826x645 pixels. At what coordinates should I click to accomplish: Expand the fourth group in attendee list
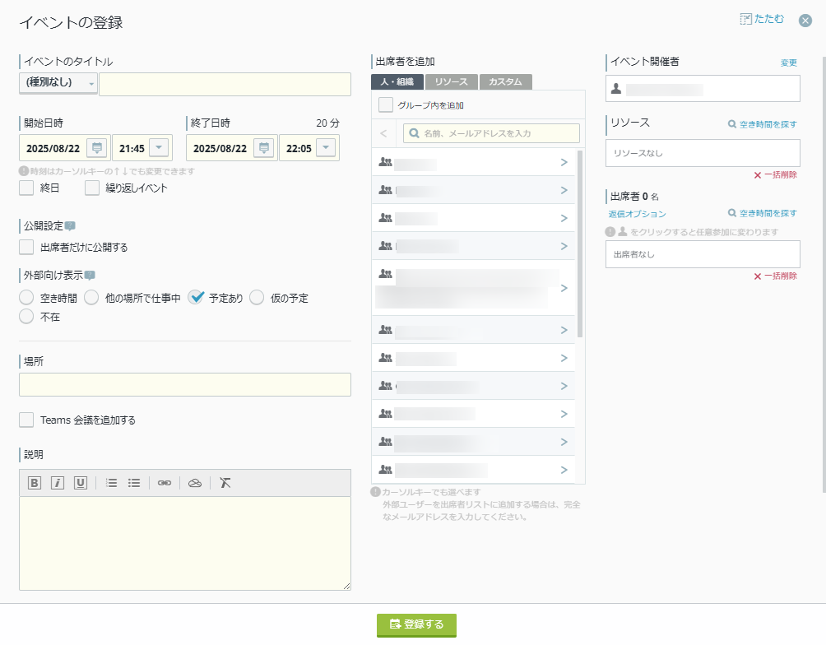pos(564,246)
